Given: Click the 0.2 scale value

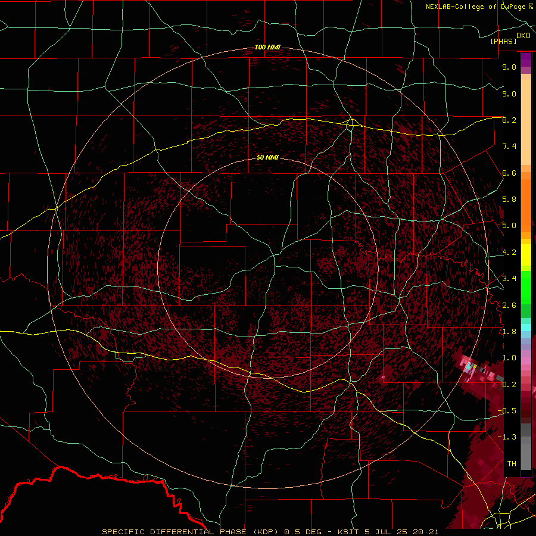Looking at the screenshot, I should 509,385.
